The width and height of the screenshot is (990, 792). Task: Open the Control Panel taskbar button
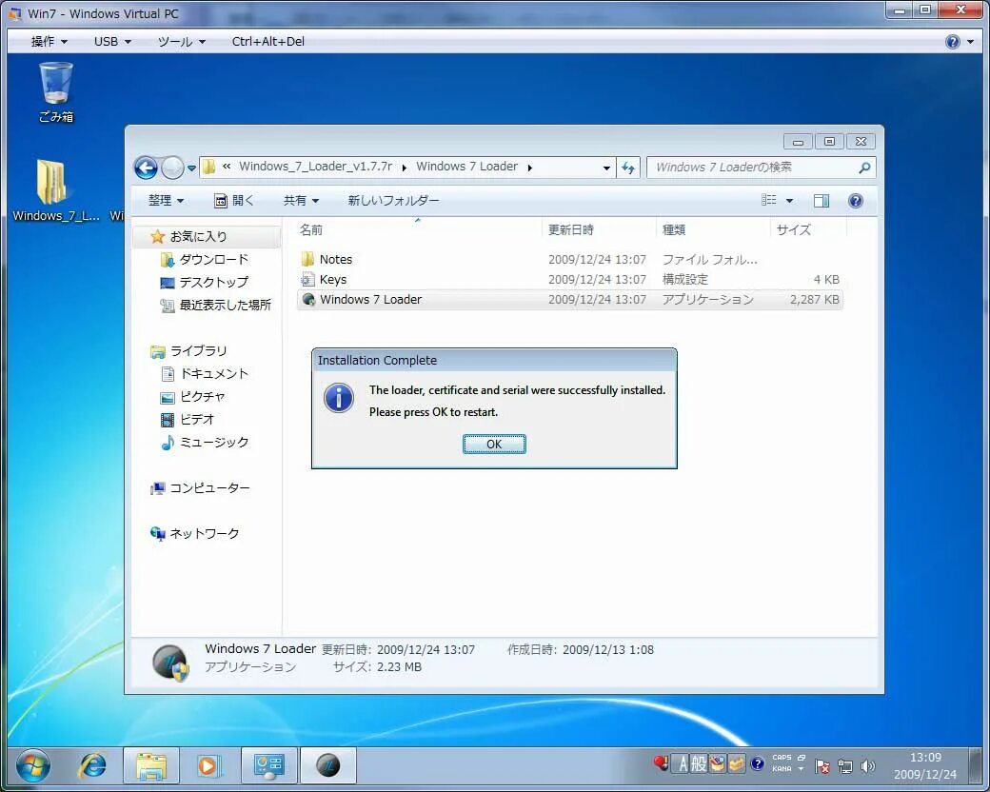(x=269, y=765)
